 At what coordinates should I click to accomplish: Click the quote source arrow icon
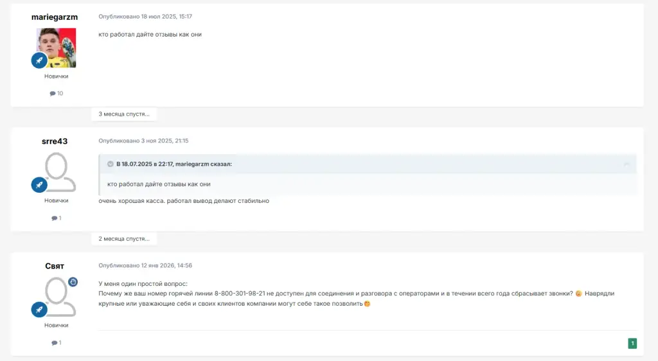tap(111, 164)
